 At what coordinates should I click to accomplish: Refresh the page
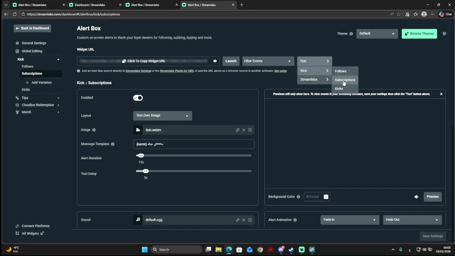15,14
